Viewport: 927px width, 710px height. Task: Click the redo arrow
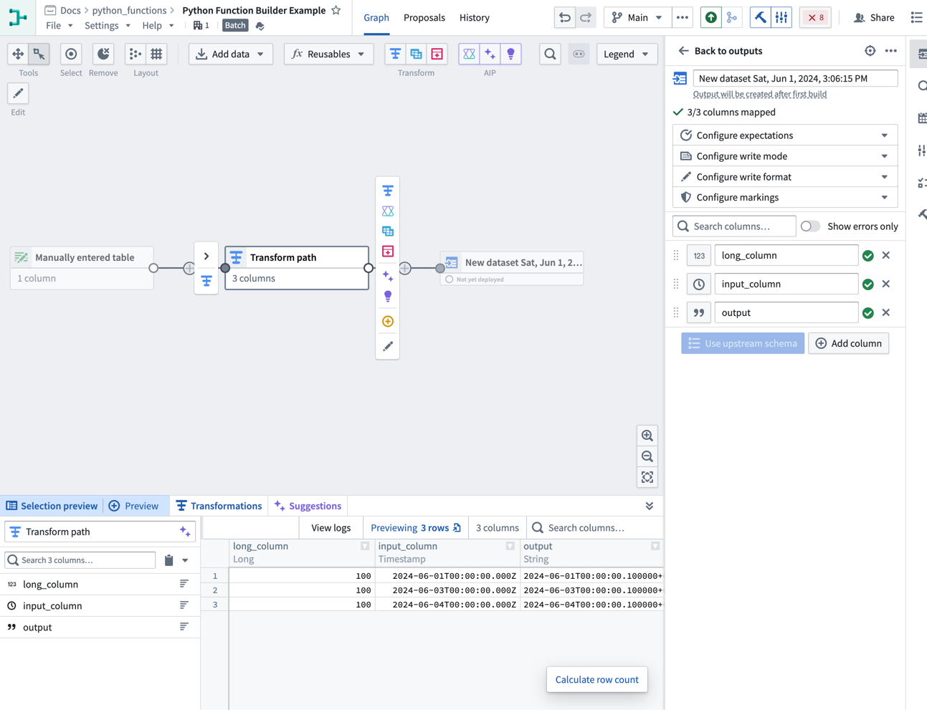586,17
